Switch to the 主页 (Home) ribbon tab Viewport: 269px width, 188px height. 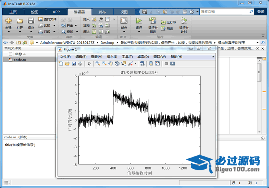click(x=13, y=12)
